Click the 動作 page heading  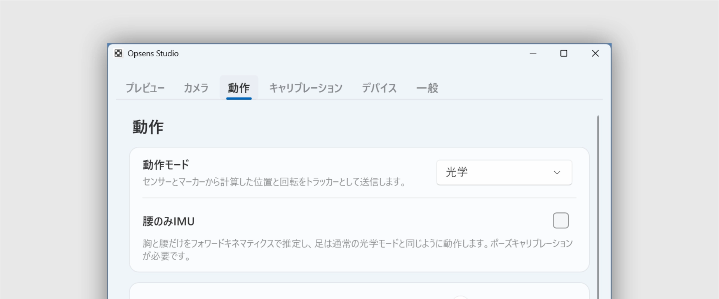(x=148, y=127)
